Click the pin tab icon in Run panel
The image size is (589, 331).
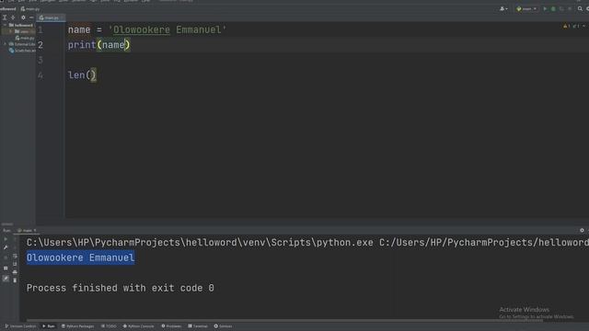tap(6, 278)
